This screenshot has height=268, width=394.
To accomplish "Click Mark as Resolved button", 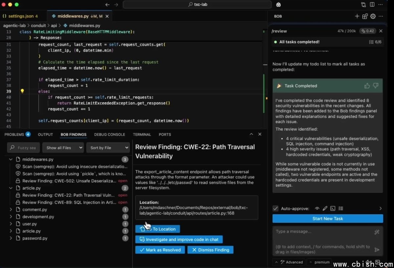I will tap(160, 250).
